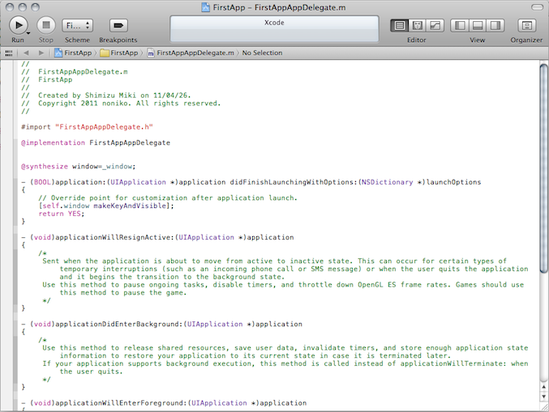
Task: Click the Xcode activity status display
Action: 274,28
